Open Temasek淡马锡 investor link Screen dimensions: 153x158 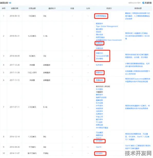click(x=102, y=56)
